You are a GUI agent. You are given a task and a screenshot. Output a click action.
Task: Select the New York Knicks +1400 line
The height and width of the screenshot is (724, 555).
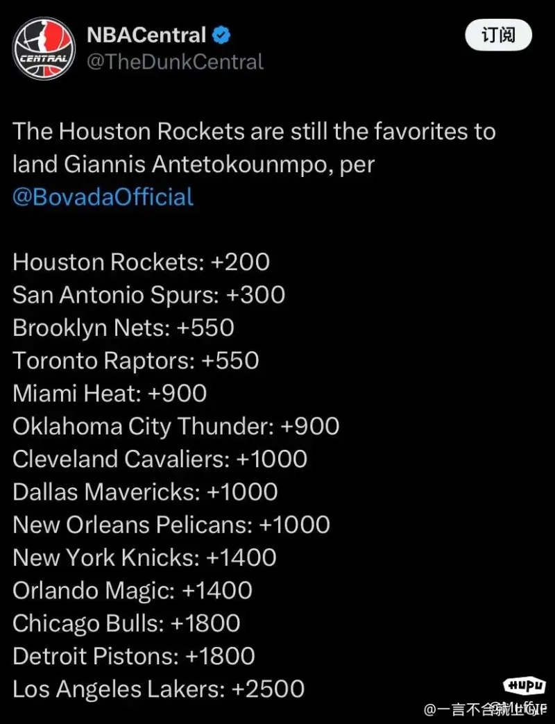[x=144, y=557]
